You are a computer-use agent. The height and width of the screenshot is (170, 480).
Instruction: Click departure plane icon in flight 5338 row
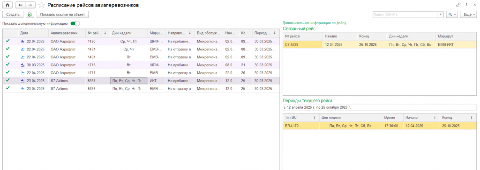(22, 89)
